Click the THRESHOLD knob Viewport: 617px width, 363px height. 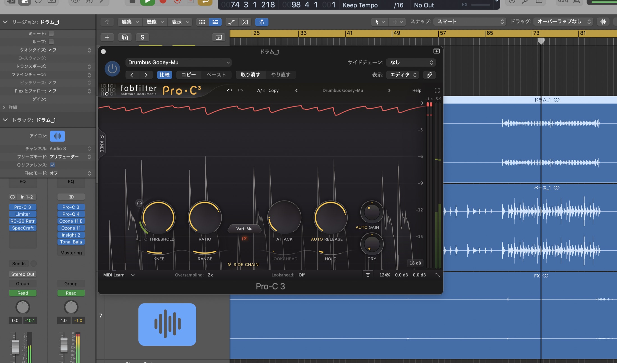point(158,217)
